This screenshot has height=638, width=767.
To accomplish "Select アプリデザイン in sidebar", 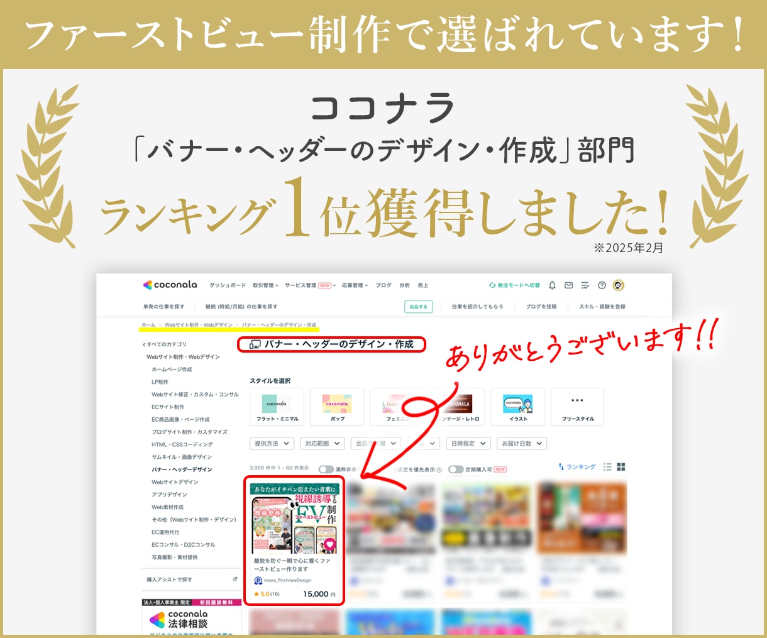I will [169, 495].
